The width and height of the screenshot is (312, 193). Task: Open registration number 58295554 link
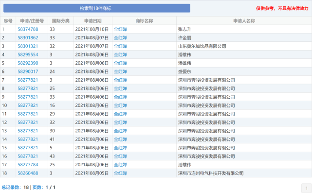pyautogui.click(x=28, y=54)
